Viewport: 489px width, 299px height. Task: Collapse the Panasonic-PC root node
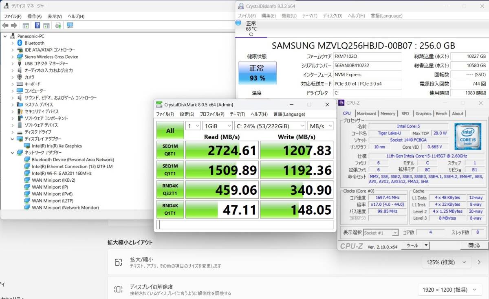coord(5,36)
